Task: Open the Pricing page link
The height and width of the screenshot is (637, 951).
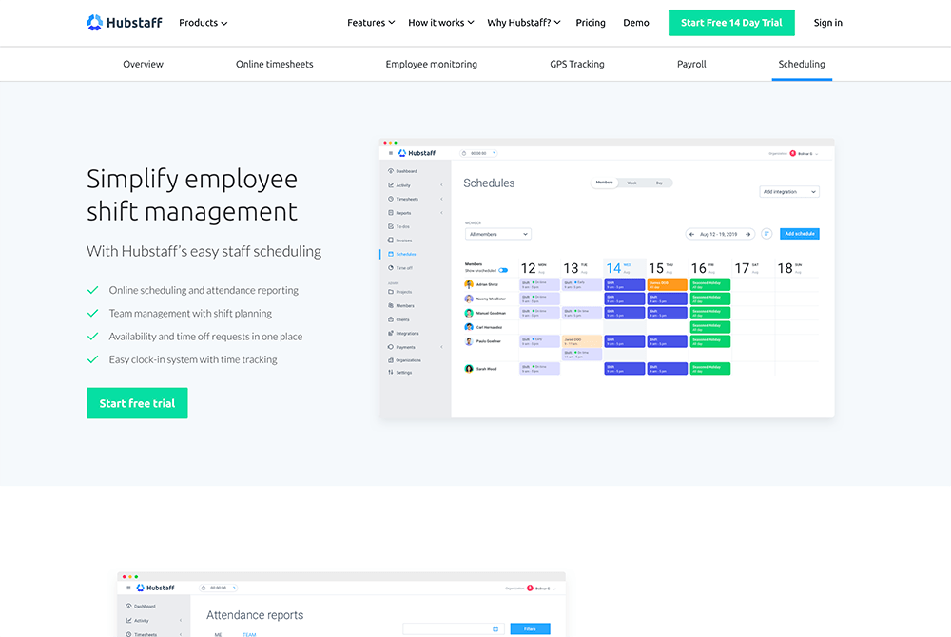Action: coord(591,23)
